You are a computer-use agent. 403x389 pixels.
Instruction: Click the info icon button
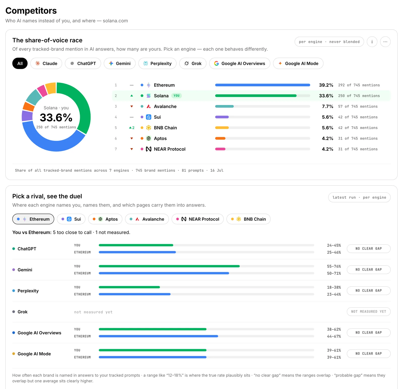click(x=372, y=42)
